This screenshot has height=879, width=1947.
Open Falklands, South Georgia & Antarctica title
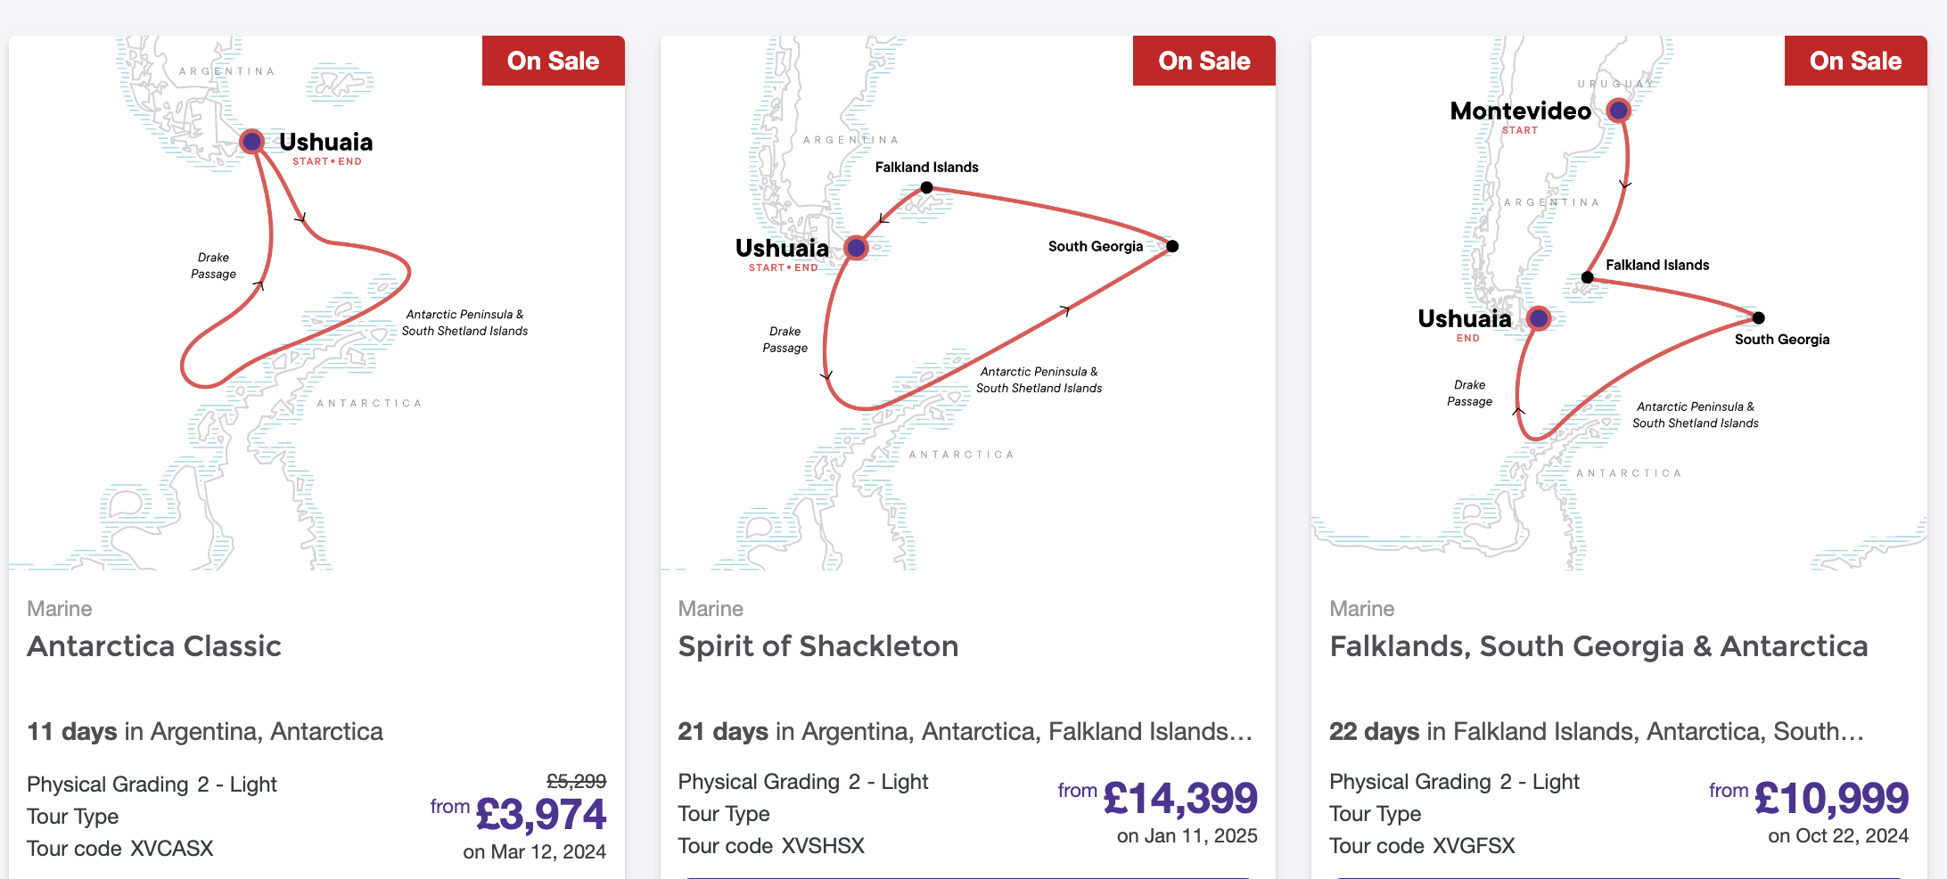click(1598, 646)
